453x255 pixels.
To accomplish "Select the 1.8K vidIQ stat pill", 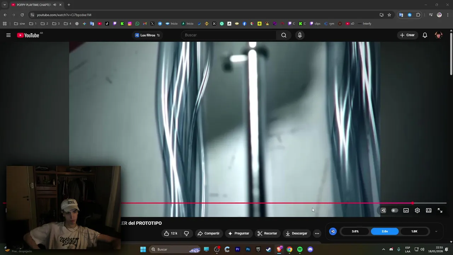I will point(414,231).
